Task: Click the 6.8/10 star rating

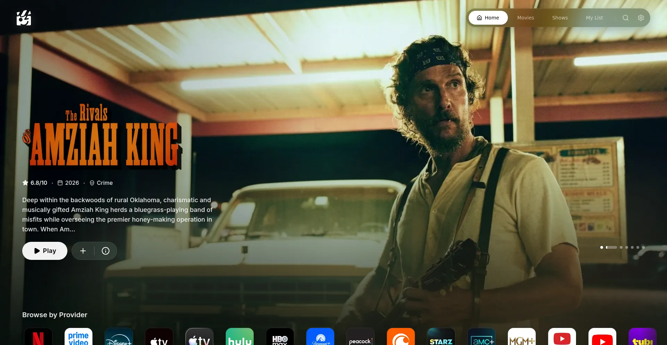Action: [x=35, y=183]
